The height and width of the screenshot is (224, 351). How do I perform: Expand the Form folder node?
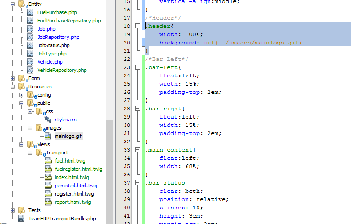click(12, 78)
